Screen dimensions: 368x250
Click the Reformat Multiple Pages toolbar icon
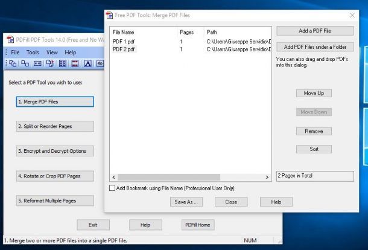coord(63,63)
